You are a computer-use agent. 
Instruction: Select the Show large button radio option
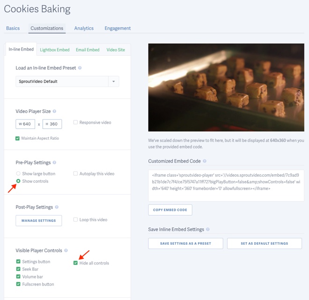pos(18,174)
